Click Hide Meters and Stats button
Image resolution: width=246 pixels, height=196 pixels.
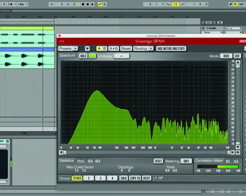(171, 49)
